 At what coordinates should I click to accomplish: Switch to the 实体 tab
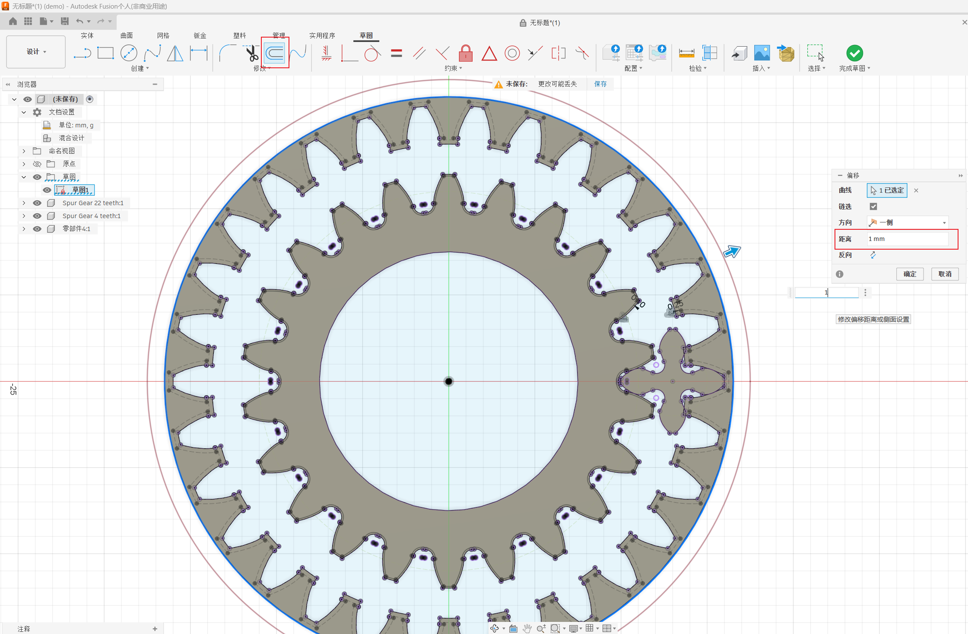coord(87,35)
